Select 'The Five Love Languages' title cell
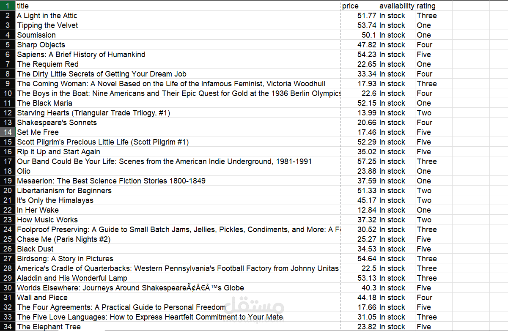 click(x=178, y=317)
